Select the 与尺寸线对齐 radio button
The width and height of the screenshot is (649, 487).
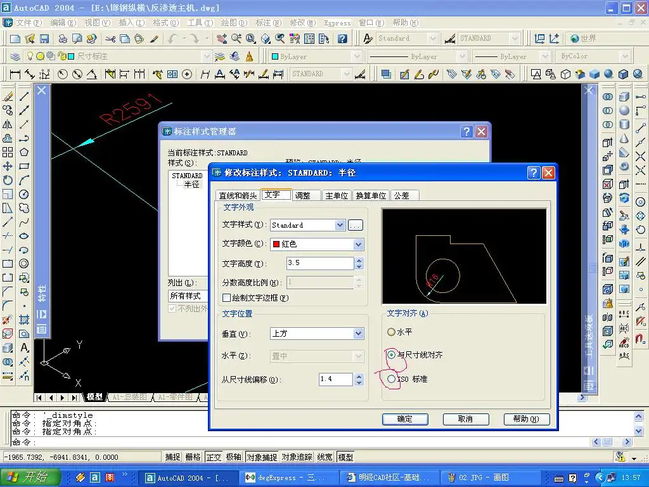(x=391, y=354)
